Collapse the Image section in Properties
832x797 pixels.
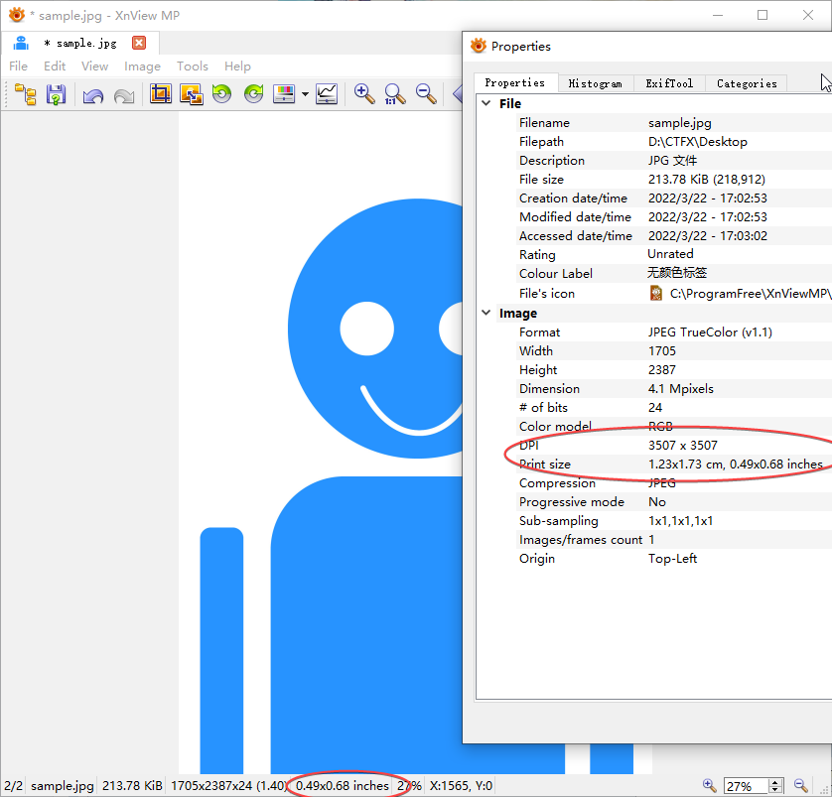click(x=486, y=313)
